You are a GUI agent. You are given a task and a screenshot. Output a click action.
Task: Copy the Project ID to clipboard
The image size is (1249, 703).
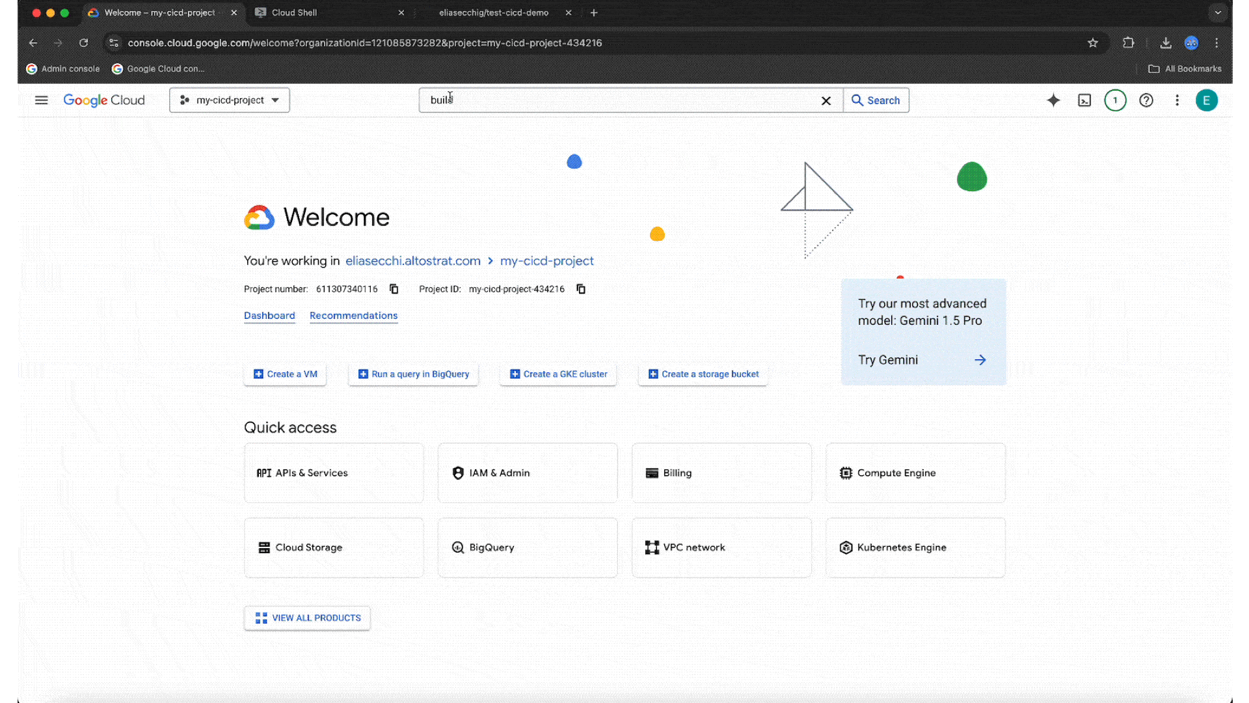tap(581, 289)
